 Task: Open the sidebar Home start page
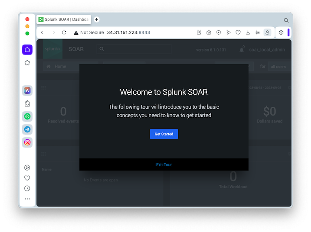[27, 50]
